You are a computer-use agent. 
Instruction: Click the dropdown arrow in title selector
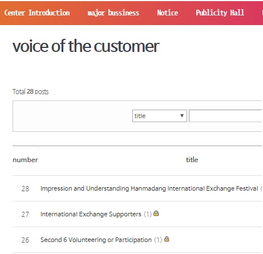[182, 116]
